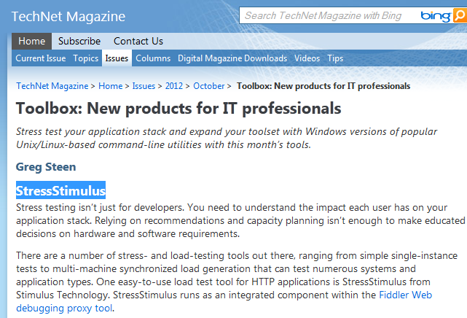The image size is (467, 318).
Task: Open the TechNet Magazine site title
Action: coord(68,16)
